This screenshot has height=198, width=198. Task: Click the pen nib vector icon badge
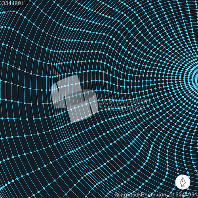pos(183,182)
